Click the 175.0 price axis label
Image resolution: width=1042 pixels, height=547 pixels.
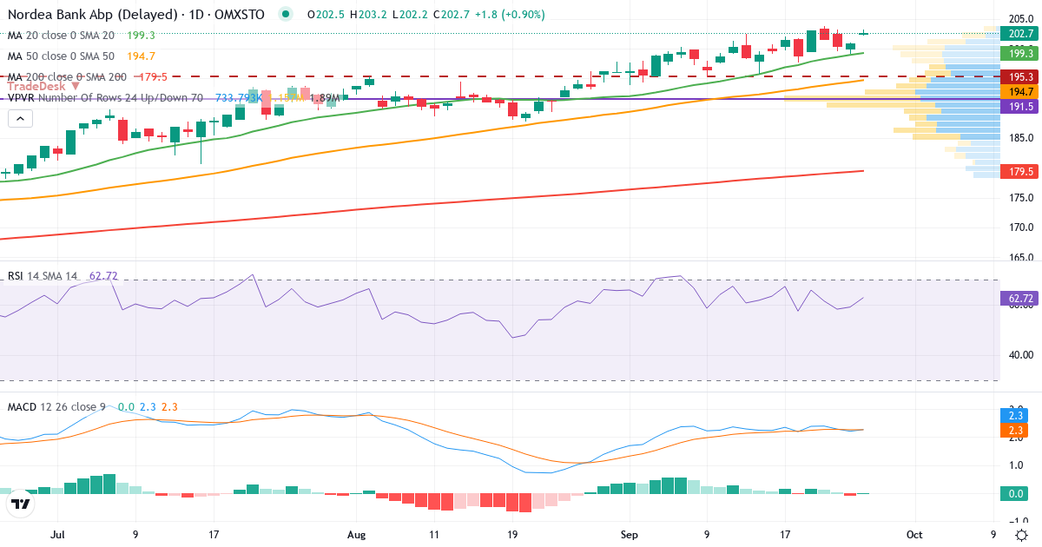click(x=1021, y=198)
